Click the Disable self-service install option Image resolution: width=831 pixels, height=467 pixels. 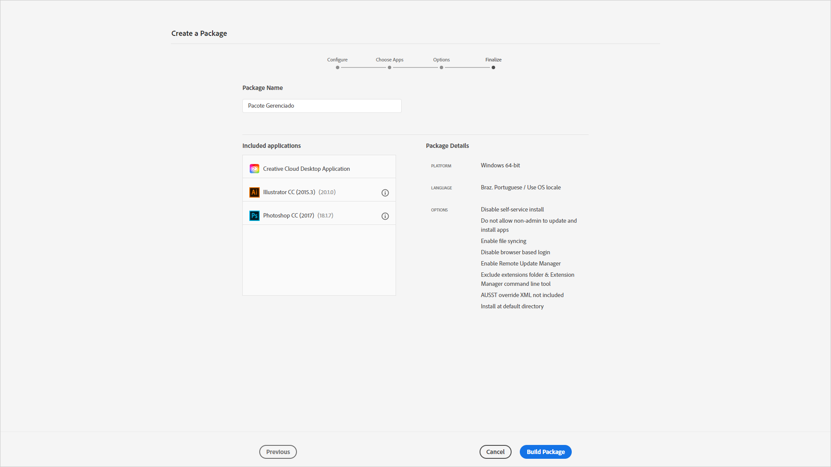tap(512, 209)
